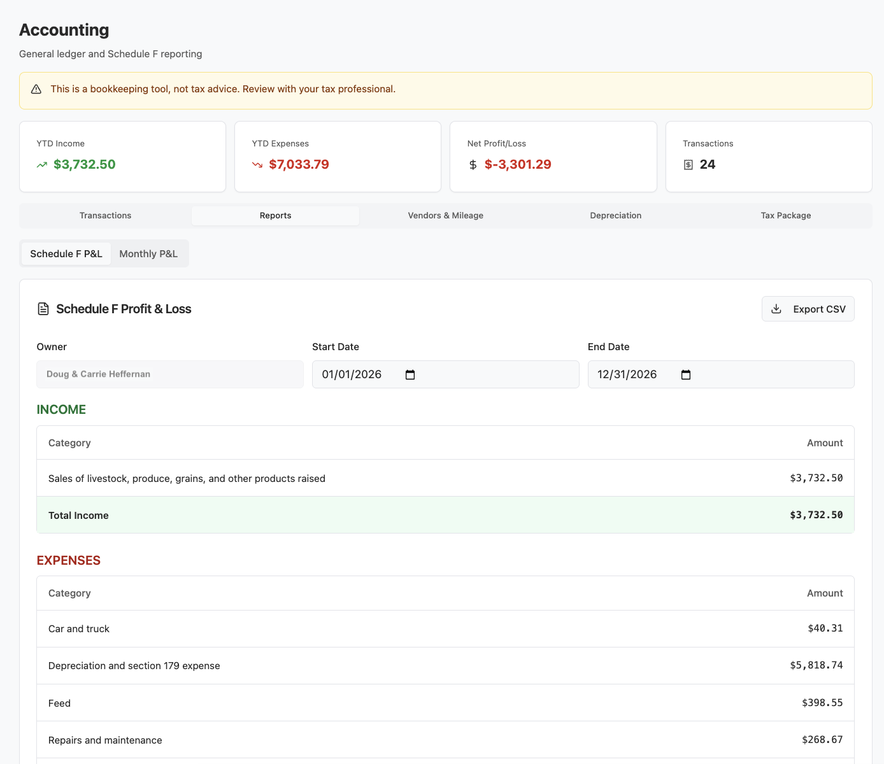Screen dimensions: 884x764
Task: Click the General ledger subtitle text
Action: pyautogui.click(x=111, y=54)
